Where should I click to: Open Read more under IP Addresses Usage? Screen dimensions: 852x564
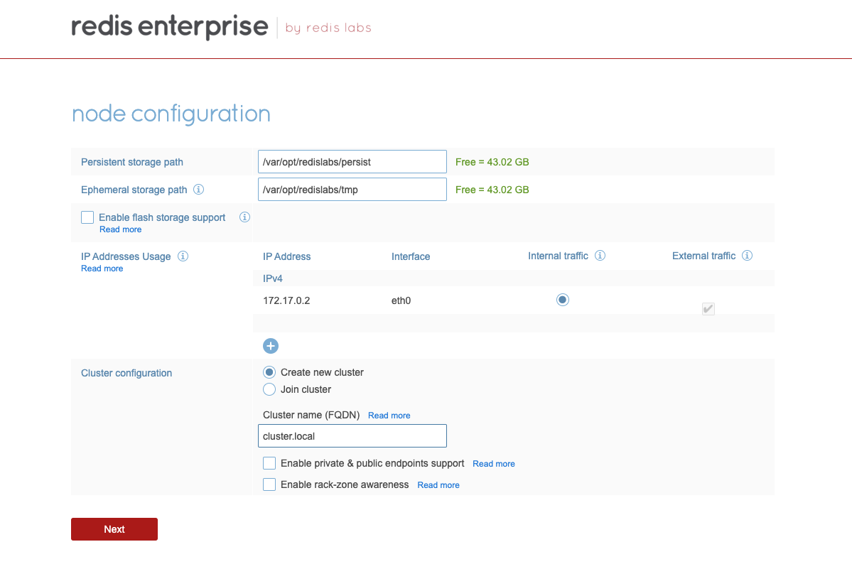[102, 269]
